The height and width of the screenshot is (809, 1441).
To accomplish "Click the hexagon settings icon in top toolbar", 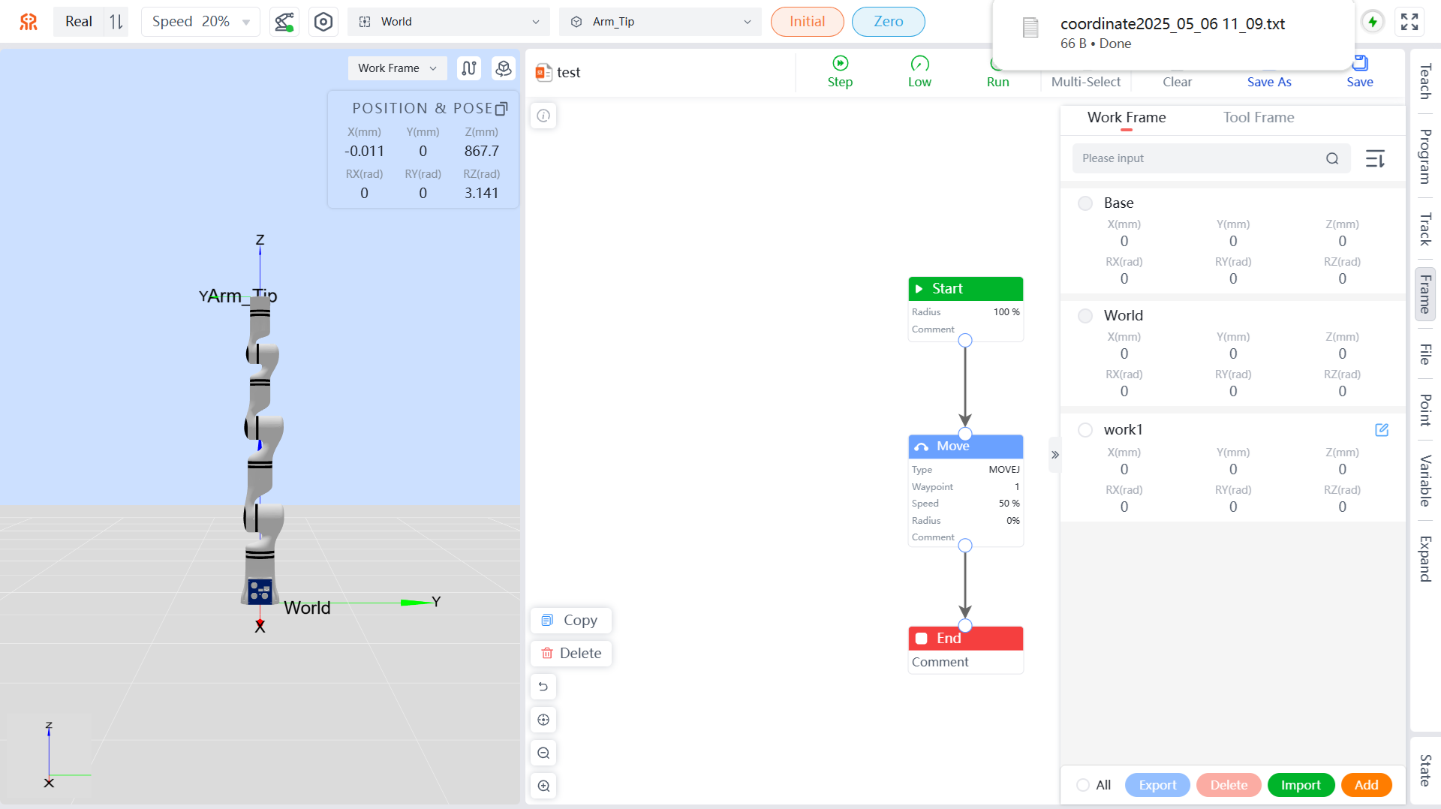I will tap(323, 22).
